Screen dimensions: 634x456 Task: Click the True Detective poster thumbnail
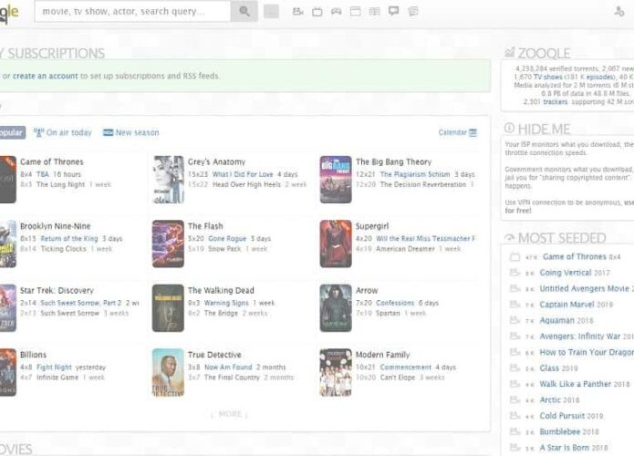coord(168,372)
